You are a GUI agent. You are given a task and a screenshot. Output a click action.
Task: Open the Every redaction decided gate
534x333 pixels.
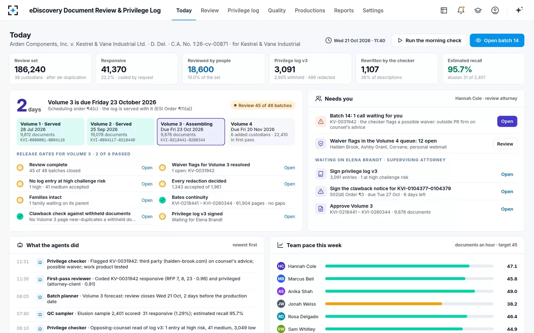pyautogui.click(x=290, y=184)
